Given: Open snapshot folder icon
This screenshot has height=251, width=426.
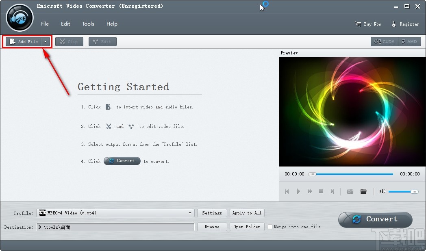Looking at the screenshot, I should pos(363,191).
